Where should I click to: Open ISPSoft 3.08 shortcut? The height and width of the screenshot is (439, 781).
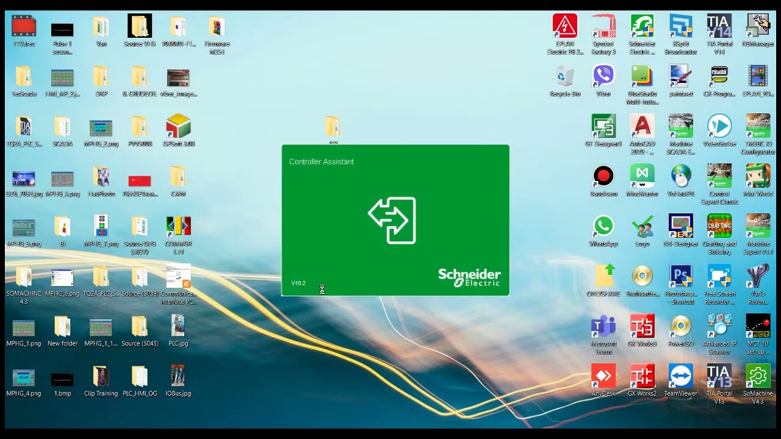[178, 126]
